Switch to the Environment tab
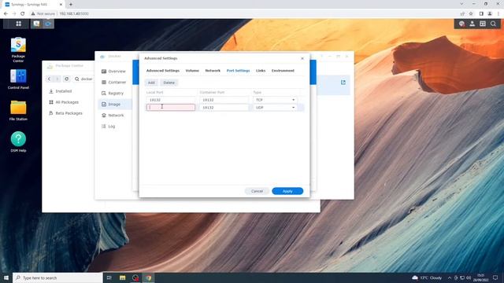Screen dimensions: 504x283 [x=283, y=71]
